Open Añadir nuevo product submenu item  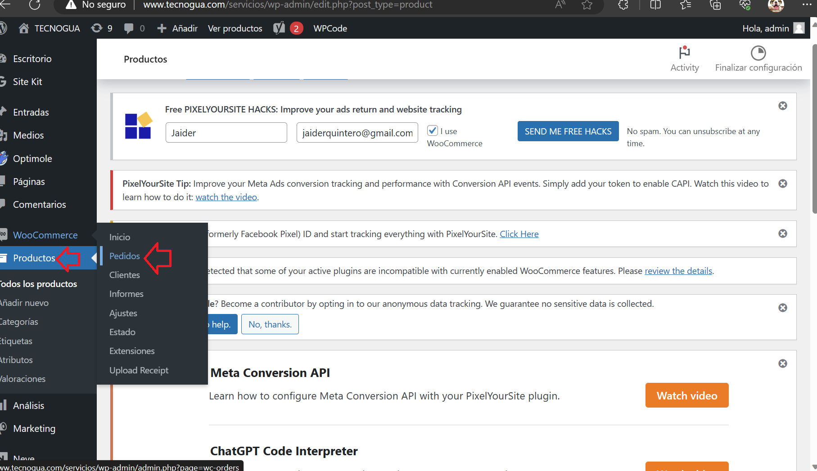[24, 303]
